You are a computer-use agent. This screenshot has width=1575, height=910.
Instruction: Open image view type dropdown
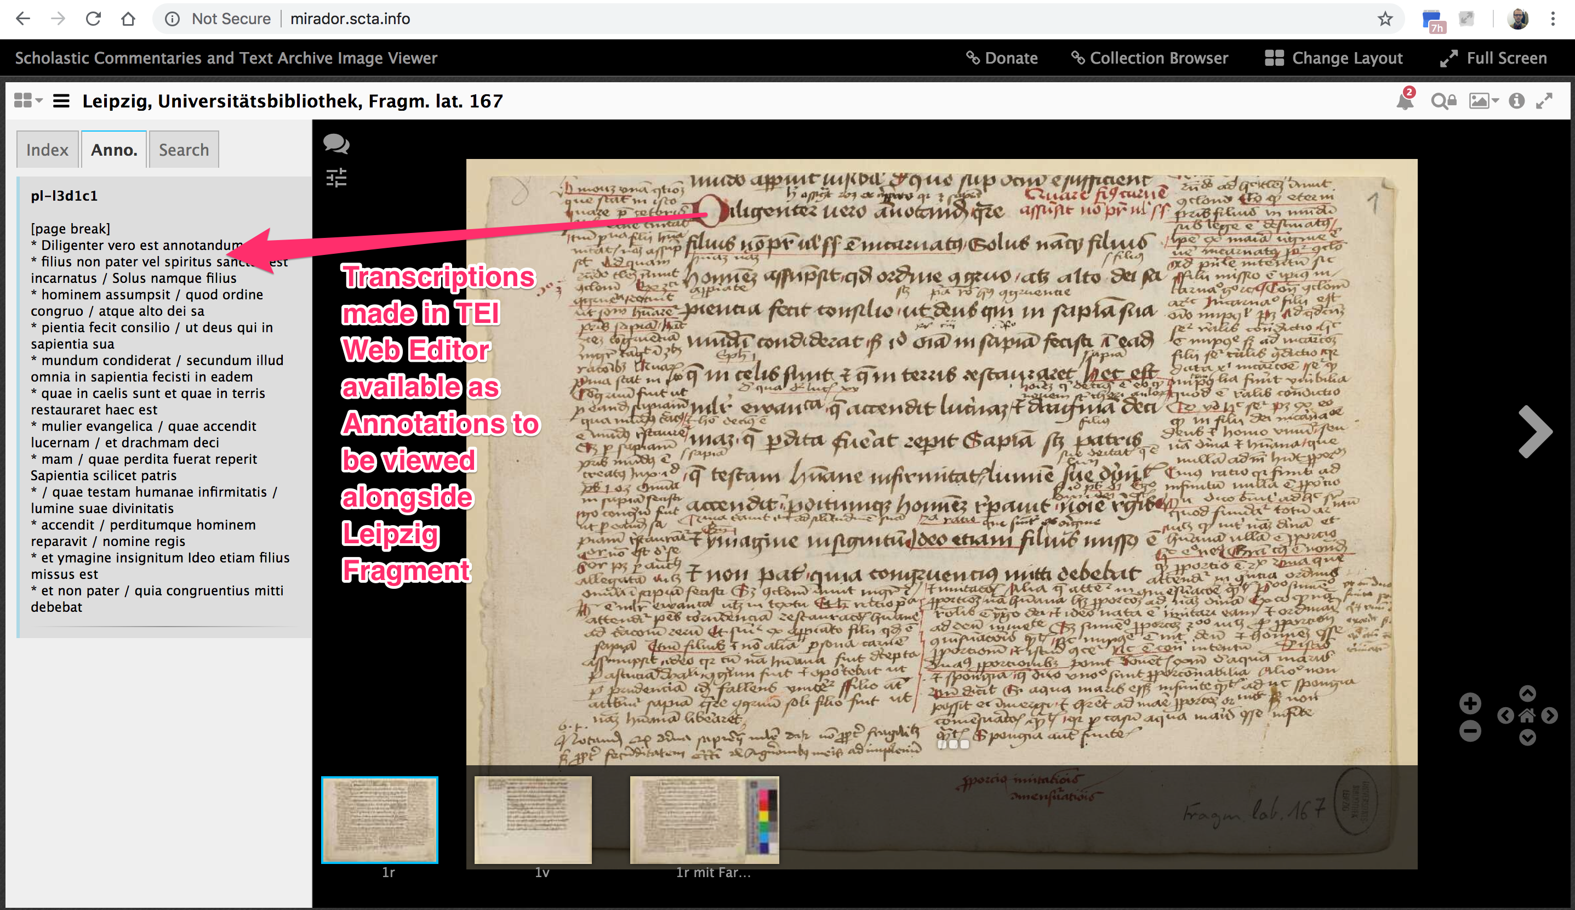[1483, 101]
